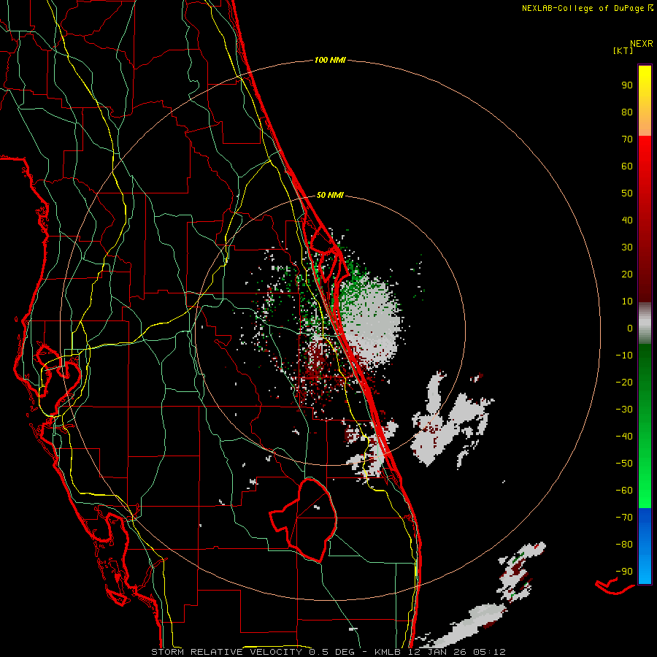
Task: Click the gray zero-velocity segment of the color bar
Action: pos(645,323)
